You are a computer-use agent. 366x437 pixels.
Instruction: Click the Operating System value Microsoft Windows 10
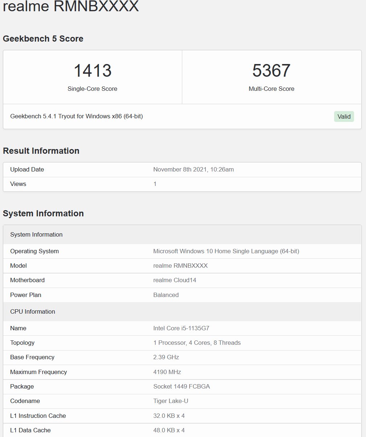point(226,251)
